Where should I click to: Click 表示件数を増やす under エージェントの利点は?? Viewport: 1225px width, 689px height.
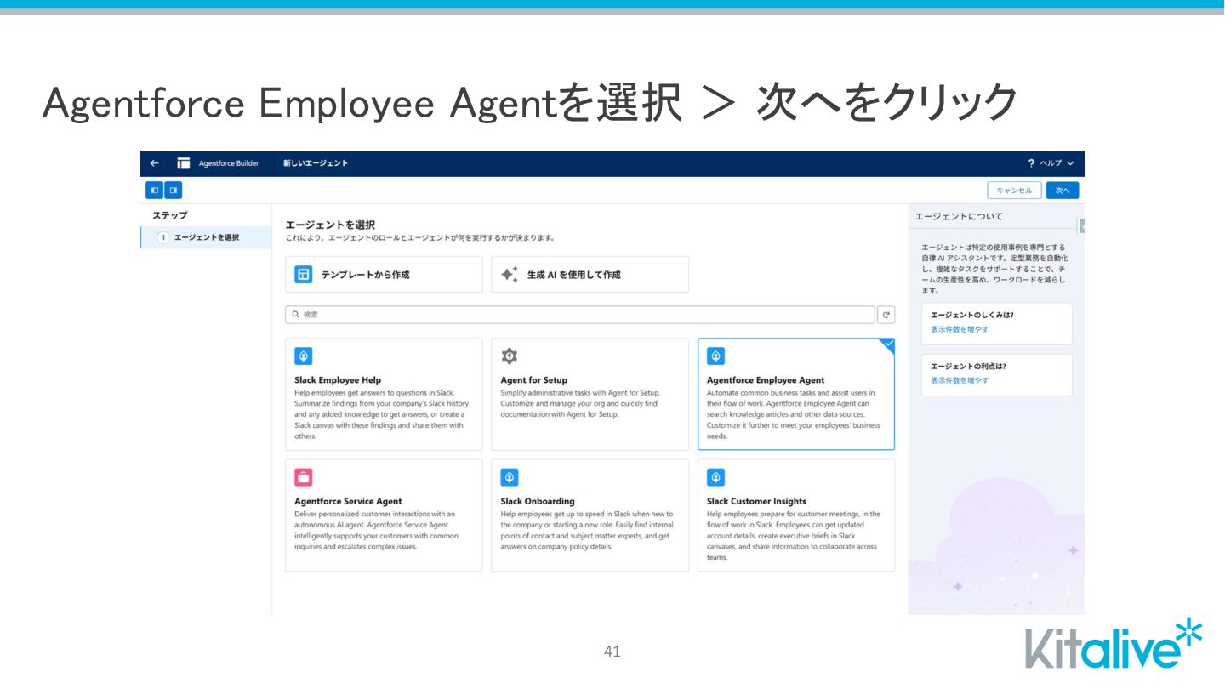click(x=960, y=380)
